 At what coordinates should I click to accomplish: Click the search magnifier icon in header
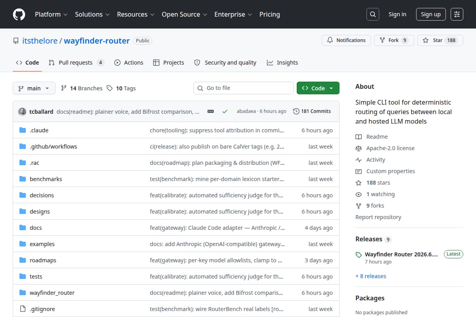pos(372,14)
